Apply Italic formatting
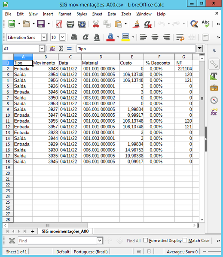The image size is (223, 257). point(86,37)
